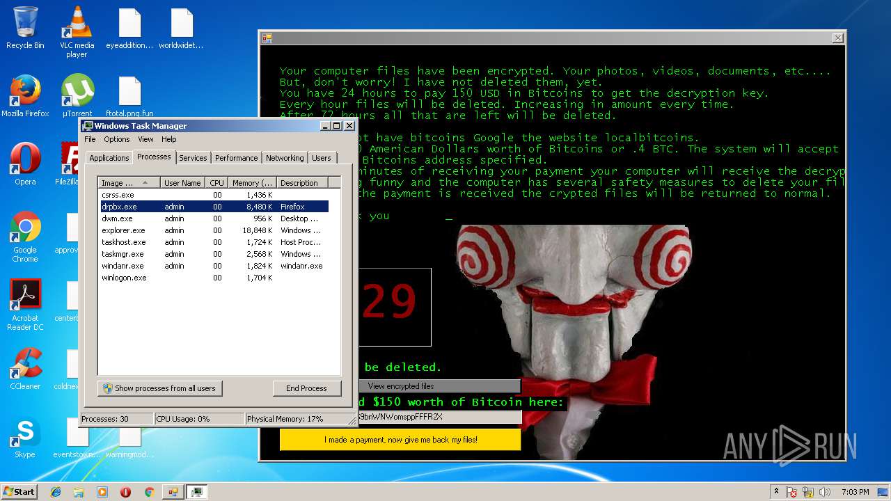This screenshot has width=891, height=501.
Task: Open Chrome from the taskbar
Action: click(149, 492)
